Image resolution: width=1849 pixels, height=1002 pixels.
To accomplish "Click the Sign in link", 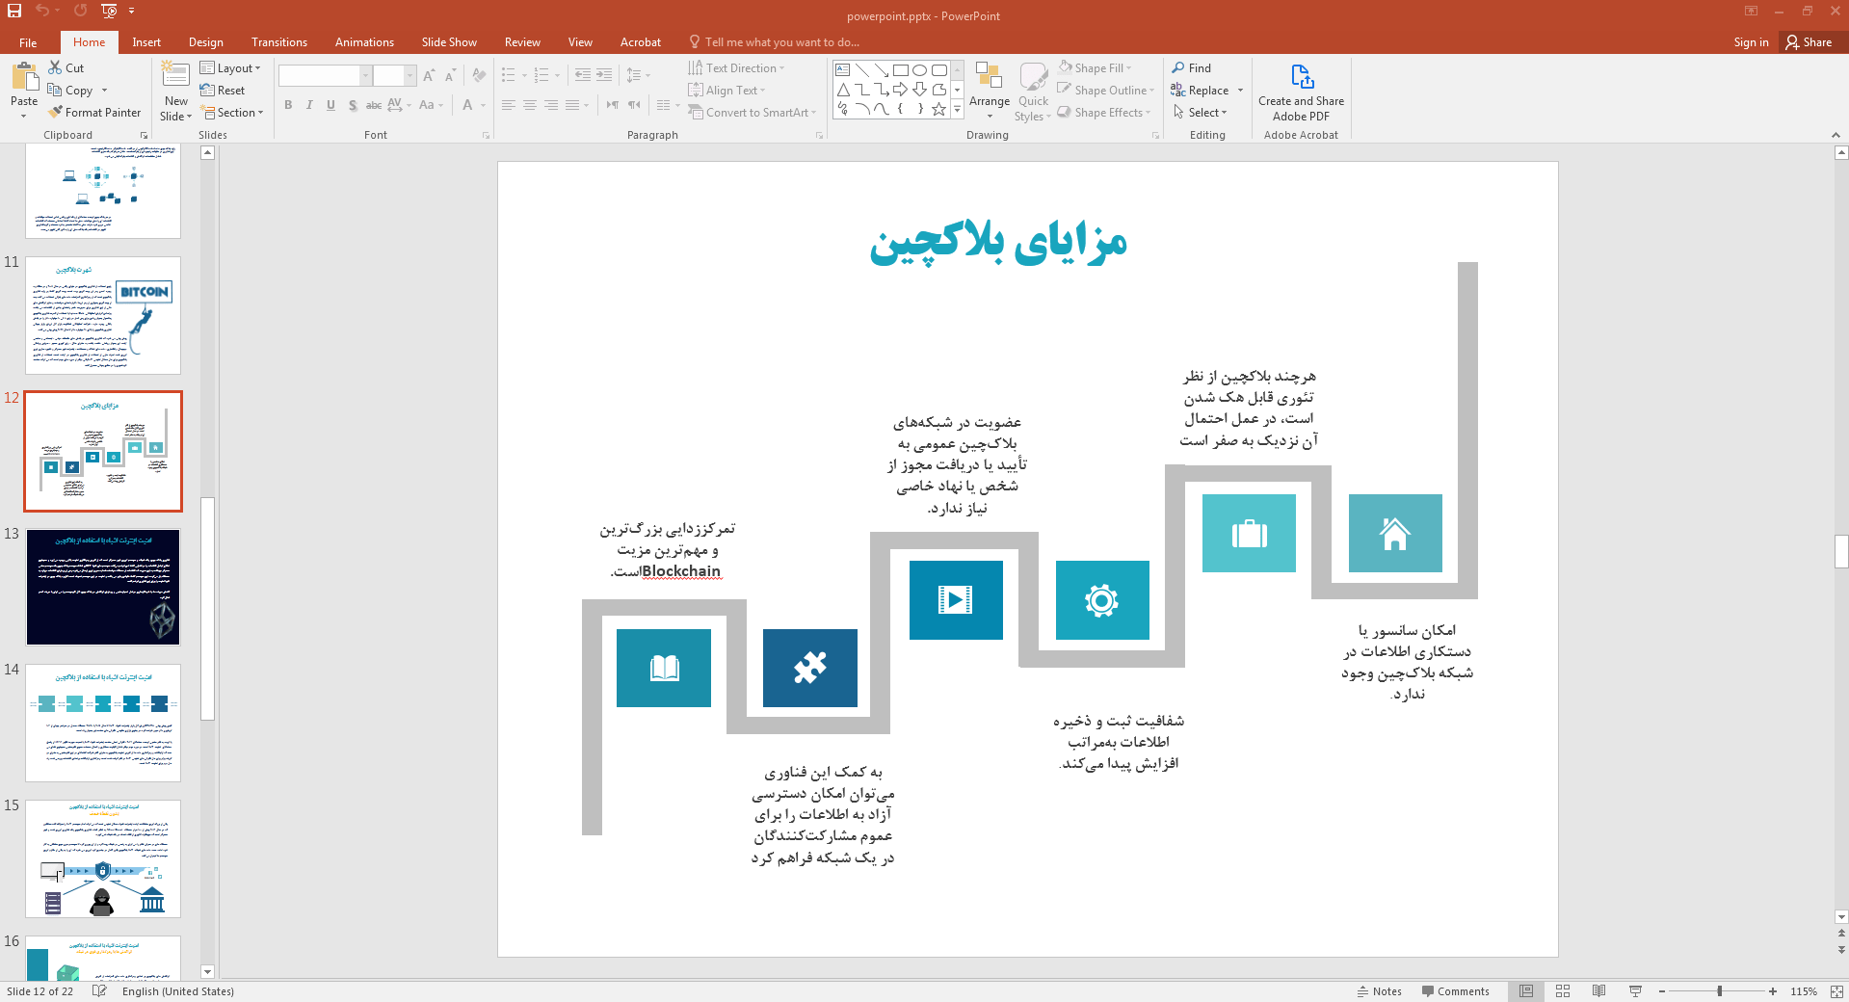I will (x=1750, y=42).
